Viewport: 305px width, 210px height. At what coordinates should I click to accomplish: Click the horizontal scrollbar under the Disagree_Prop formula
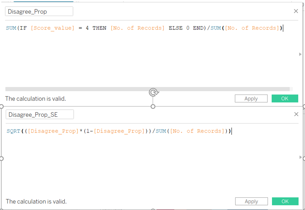(147, 89)
